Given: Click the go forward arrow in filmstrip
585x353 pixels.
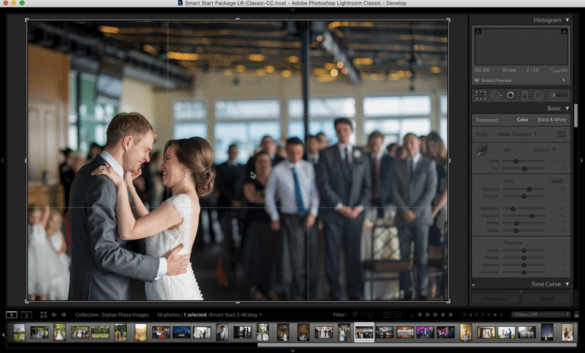Looking at the screenshot, I should pos(64,315).
